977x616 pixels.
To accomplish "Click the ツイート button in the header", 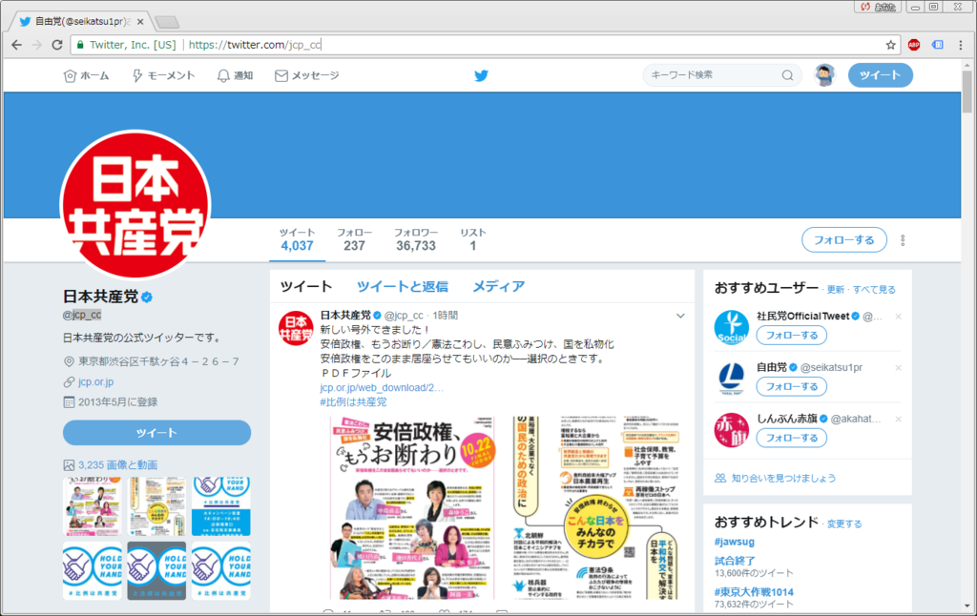I will pos(881,75).
